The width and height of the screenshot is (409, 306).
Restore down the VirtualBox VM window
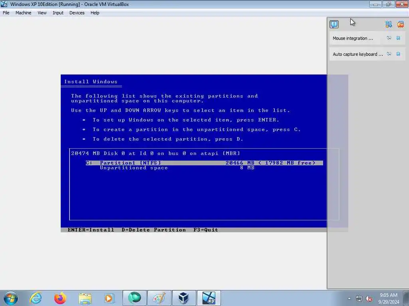pyautogui.click(x=388, y=4)
